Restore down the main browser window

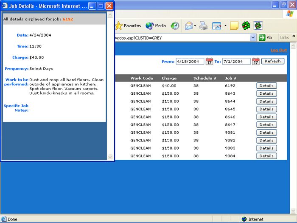coord(283,5)
